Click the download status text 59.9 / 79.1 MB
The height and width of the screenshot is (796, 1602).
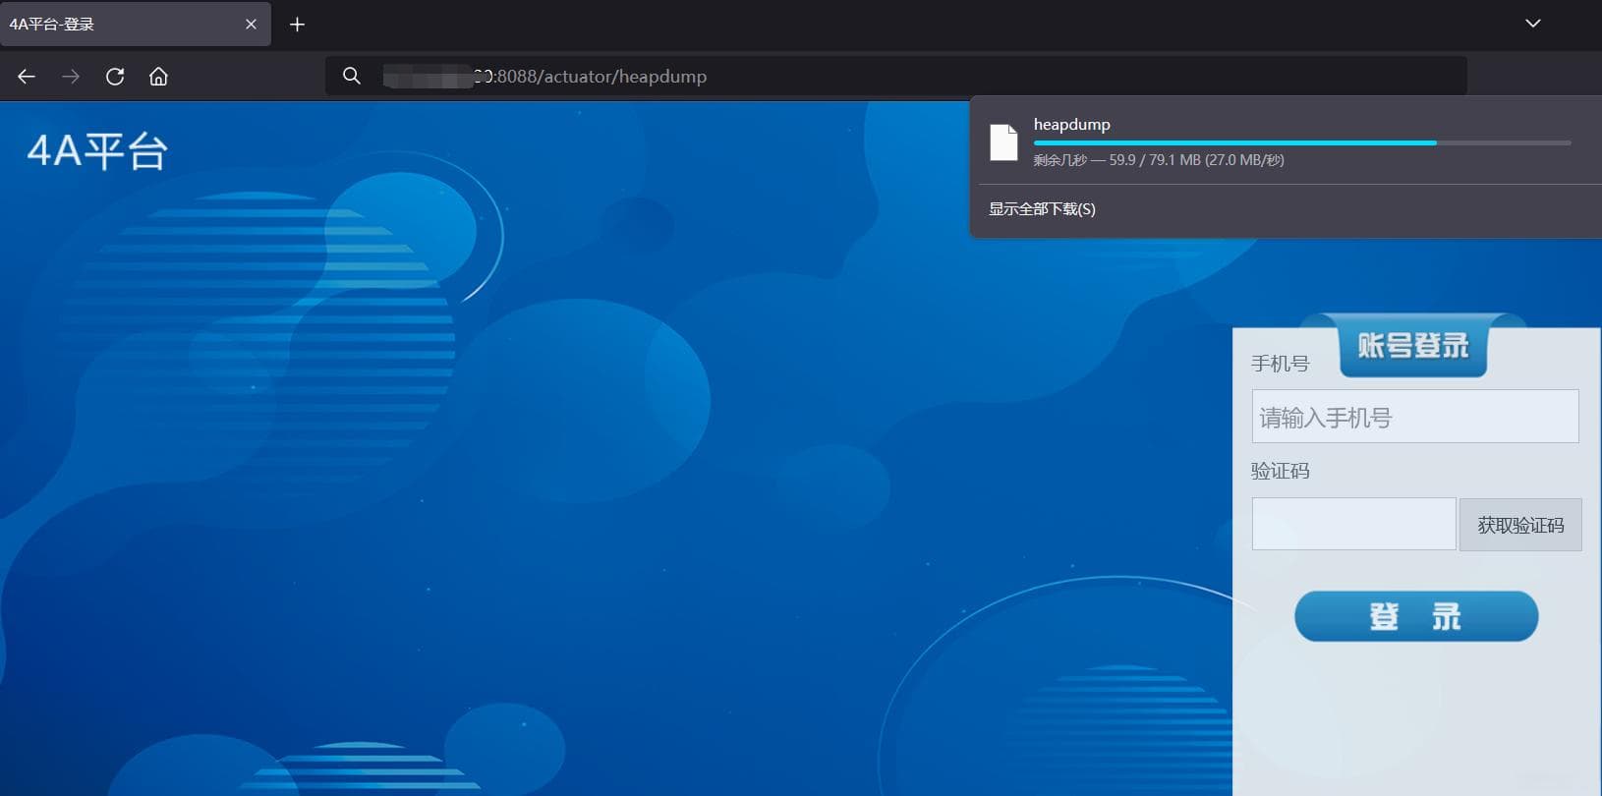(x=1159, y=160)
